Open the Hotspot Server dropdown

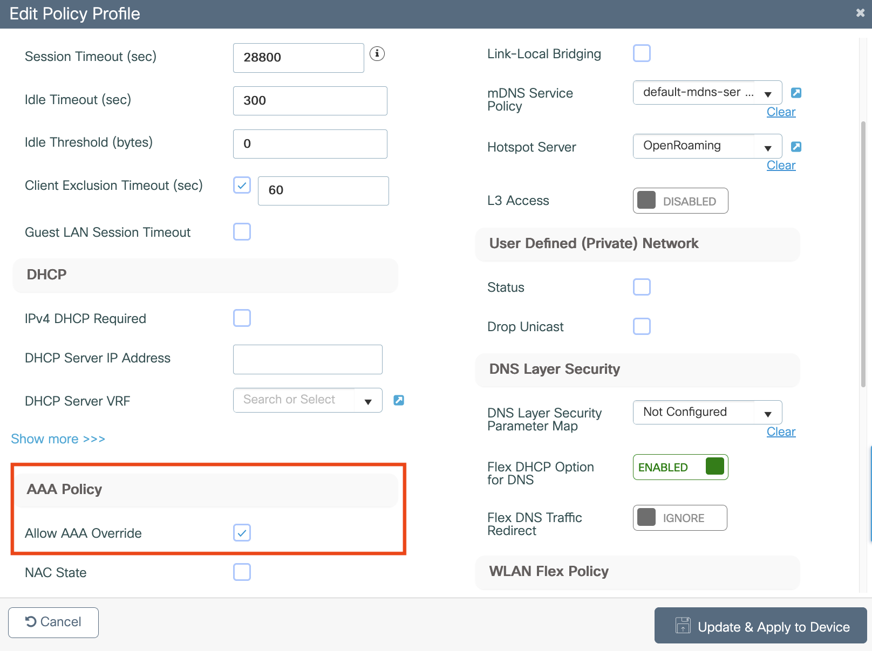[x=768, y=146]
